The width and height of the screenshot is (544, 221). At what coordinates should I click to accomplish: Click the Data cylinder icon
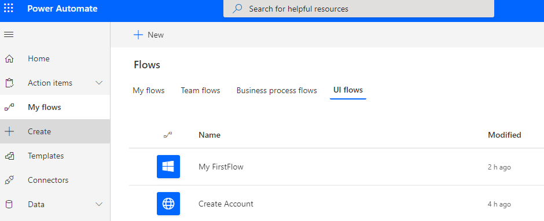(x=9, y=204)
